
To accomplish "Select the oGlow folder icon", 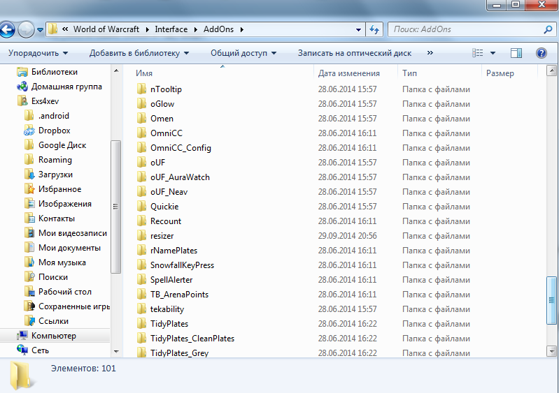I will click(x=141, y=104).
